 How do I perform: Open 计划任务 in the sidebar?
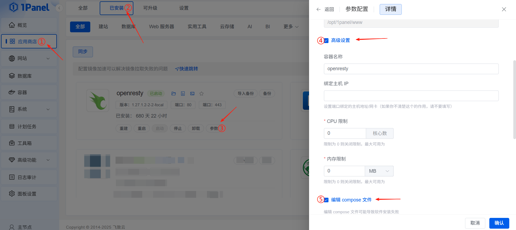[x=29, y=126]
